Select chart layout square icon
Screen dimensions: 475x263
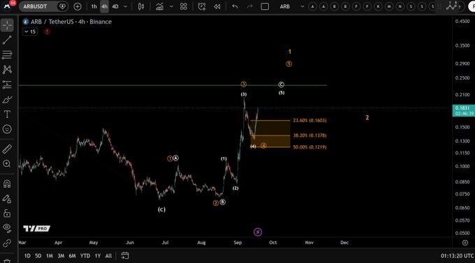(x=265, y=6)
